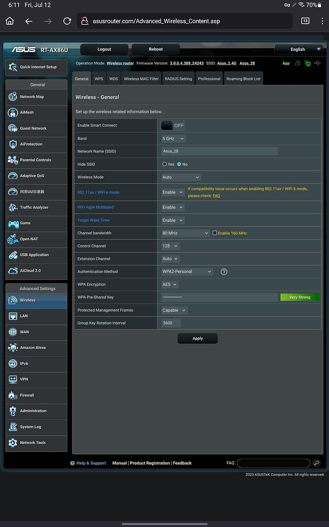
Task: Reload page with browser refresh icon
Action: (67, 21)
